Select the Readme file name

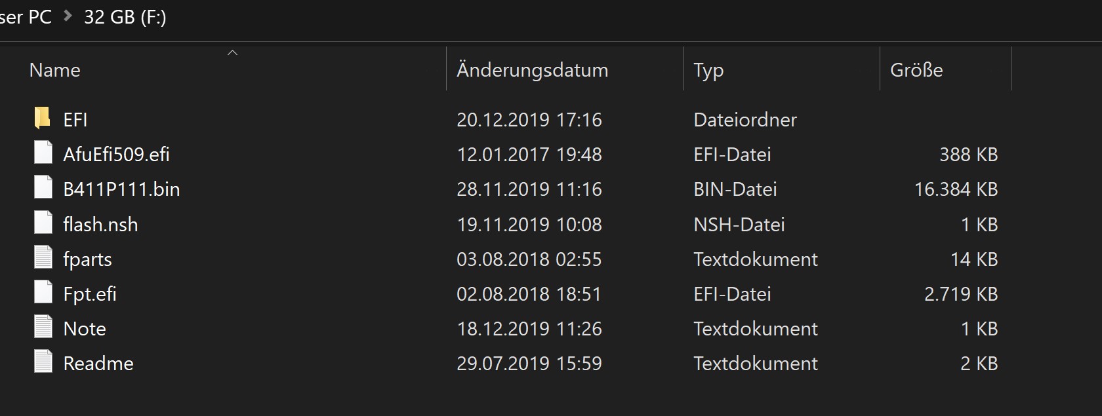point(98,363)
